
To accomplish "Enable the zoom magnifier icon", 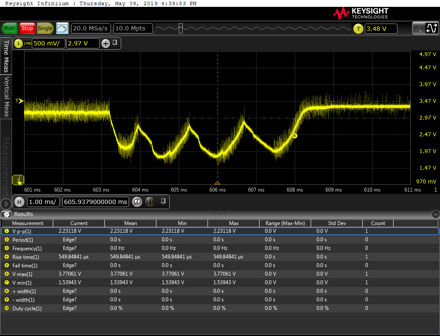I will [137, 202].
